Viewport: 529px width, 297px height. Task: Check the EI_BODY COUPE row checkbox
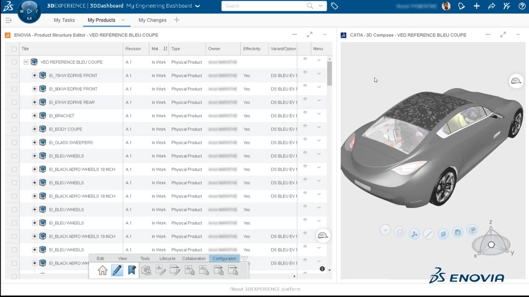coord(14,129)
